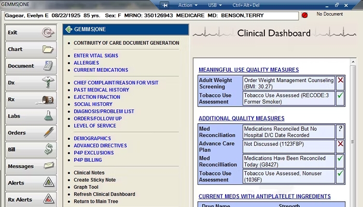Click red X for Advance Care Plan
The width and height of the screenshot is (363, 207).
coord(340,144)
